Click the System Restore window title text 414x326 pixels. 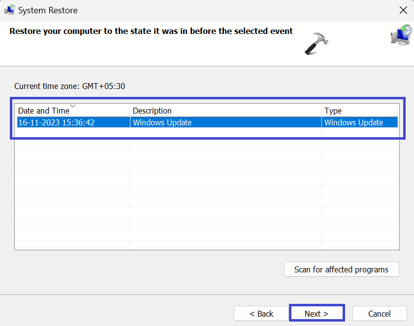coord(48,10)
